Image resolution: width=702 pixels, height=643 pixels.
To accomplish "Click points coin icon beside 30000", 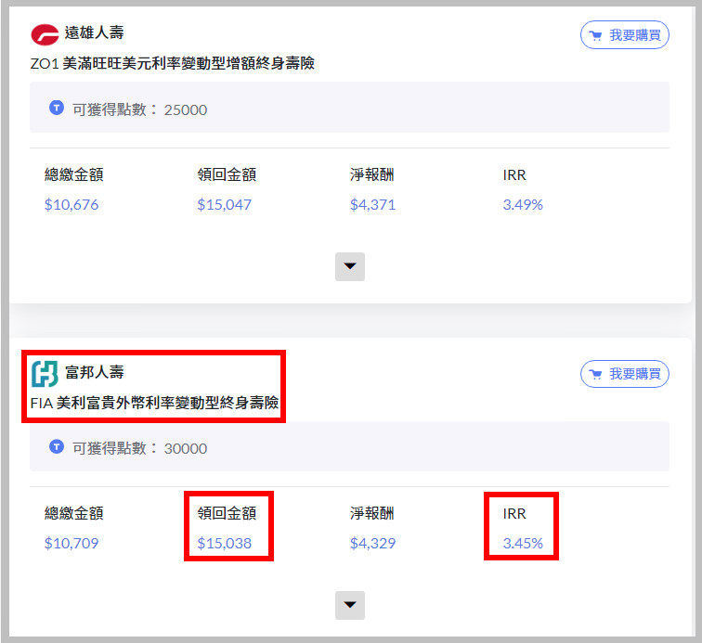I will [x=57, y=446].
